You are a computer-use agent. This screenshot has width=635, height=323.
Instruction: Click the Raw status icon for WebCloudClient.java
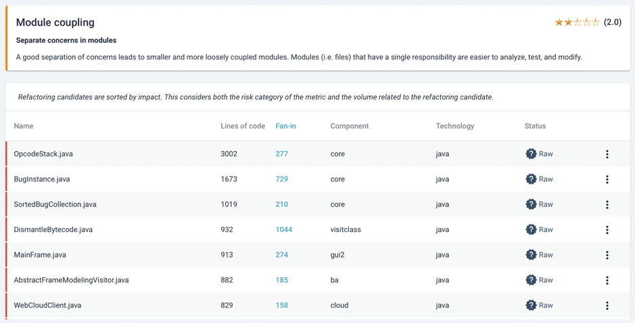click(531, 305)
